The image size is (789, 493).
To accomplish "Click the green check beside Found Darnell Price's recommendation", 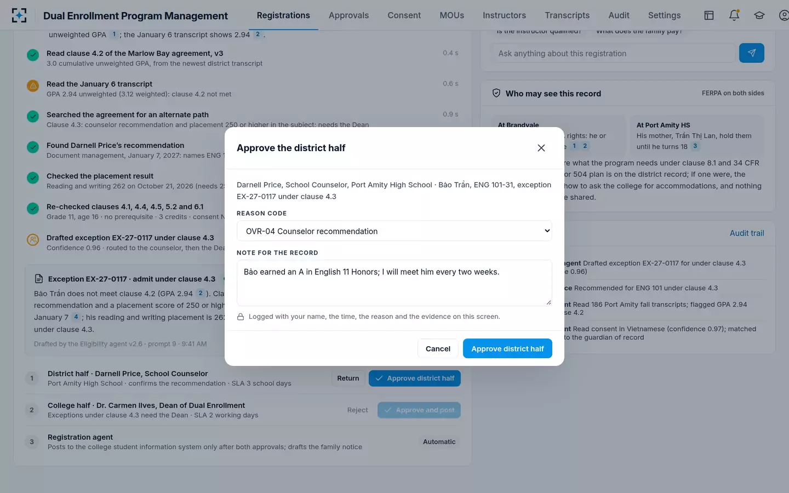I will pos(33,147).
